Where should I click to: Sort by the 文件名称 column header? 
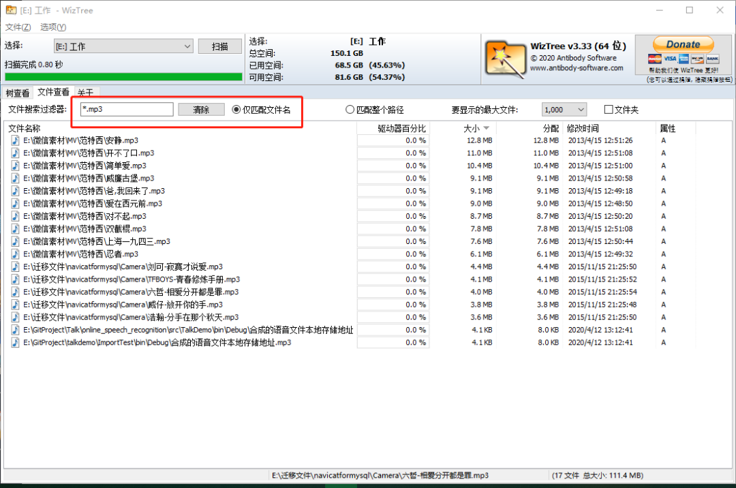(180, 128)
